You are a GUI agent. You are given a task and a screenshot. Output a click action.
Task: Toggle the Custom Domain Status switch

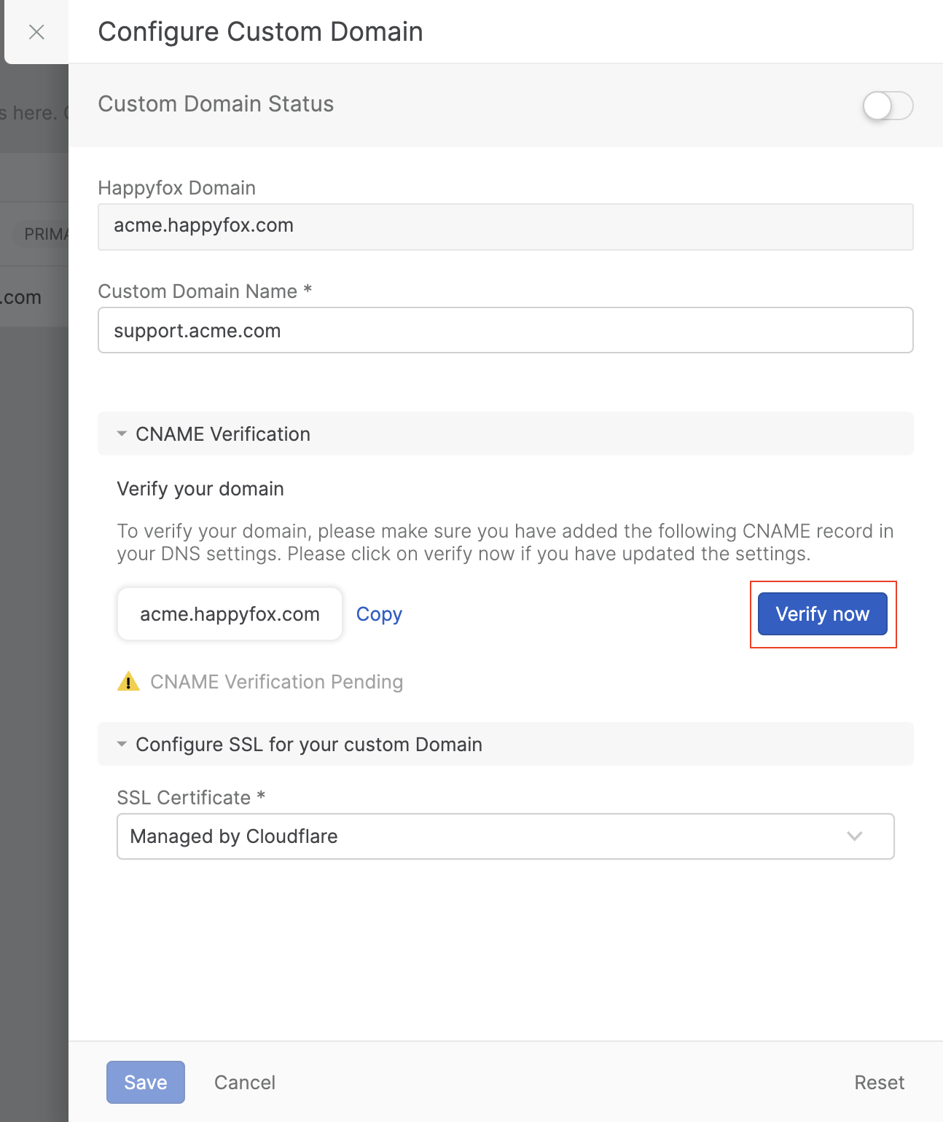click(x=888, y=106)
